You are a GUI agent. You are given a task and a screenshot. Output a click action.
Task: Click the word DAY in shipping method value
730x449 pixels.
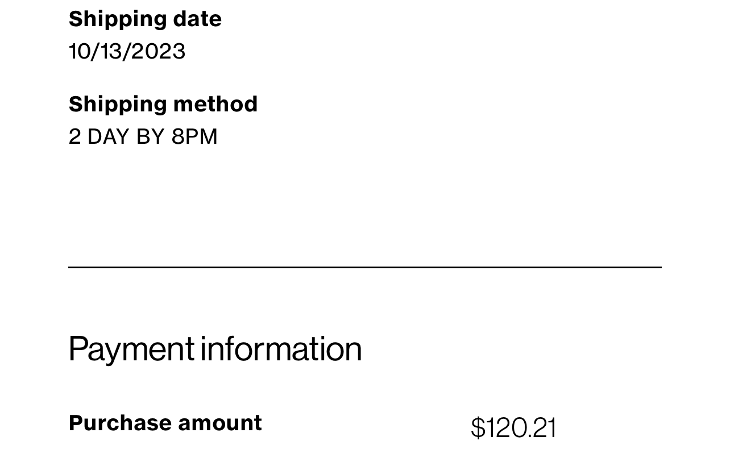108,137
